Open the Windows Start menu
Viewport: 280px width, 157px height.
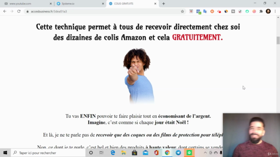(x=5, y=153)
